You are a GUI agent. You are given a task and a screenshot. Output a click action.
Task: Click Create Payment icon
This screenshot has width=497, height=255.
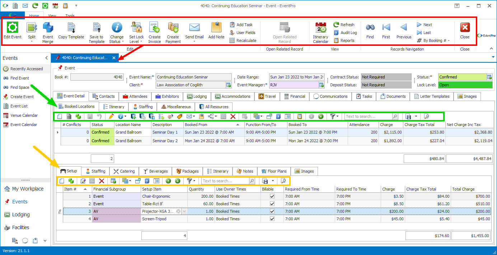pyautogui.click(x=173, y=33)
